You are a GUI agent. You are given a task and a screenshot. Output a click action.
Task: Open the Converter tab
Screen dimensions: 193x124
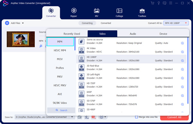pyautogui.click(x=51, y=13)
